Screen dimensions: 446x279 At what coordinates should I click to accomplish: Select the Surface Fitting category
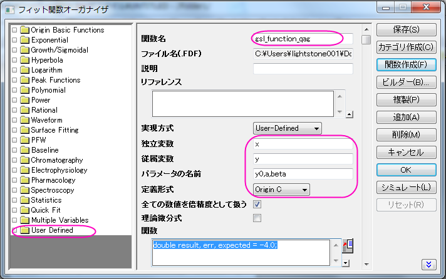click(54, 130)
